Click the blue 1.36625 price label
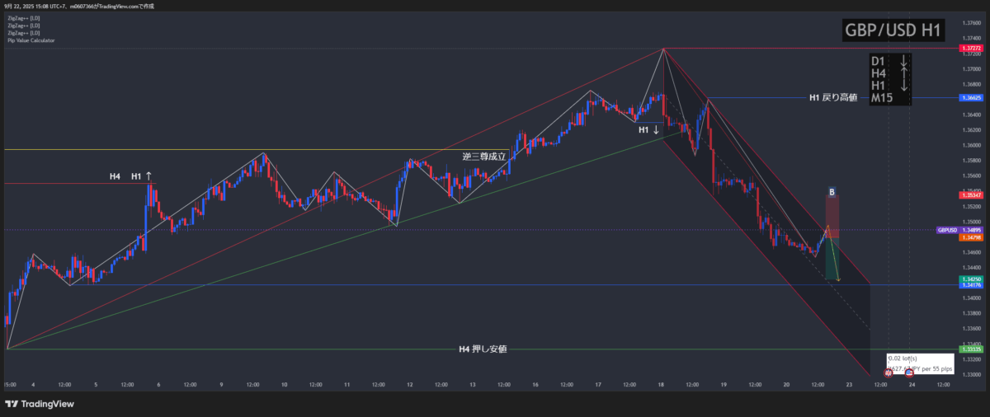The width and height of the screenshot is (990, 417). (x=970, y=98)
